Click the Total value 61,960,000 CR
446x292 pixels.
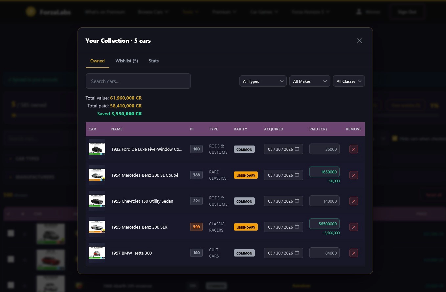pyautogui.click(x=126, y=98)
